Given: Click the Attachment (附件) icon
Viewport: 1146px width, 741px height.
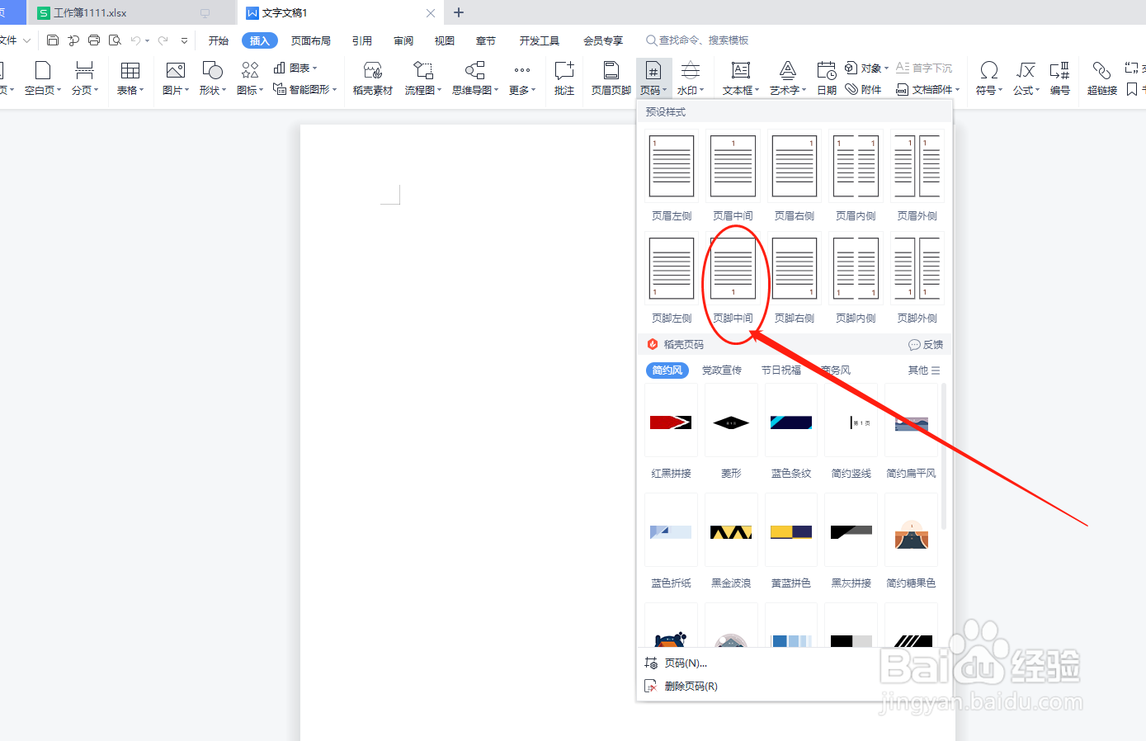Looking at the screenshot, I should [x=863, y=89].
